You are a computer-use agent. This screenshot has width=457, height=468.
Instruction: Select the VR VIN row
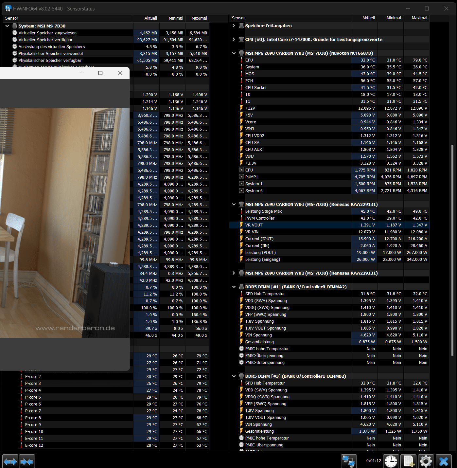click(x=329, y=232)
